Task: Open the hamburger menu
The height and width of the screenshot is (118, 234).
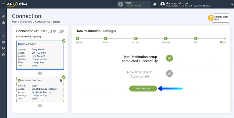Action: tap(3, 4)
